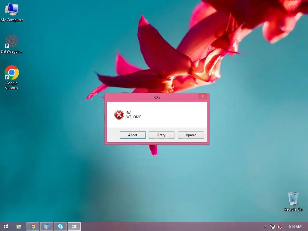Click the Ignore button
The height and width of the screenshot is (231, 308).
click(191, 135)
